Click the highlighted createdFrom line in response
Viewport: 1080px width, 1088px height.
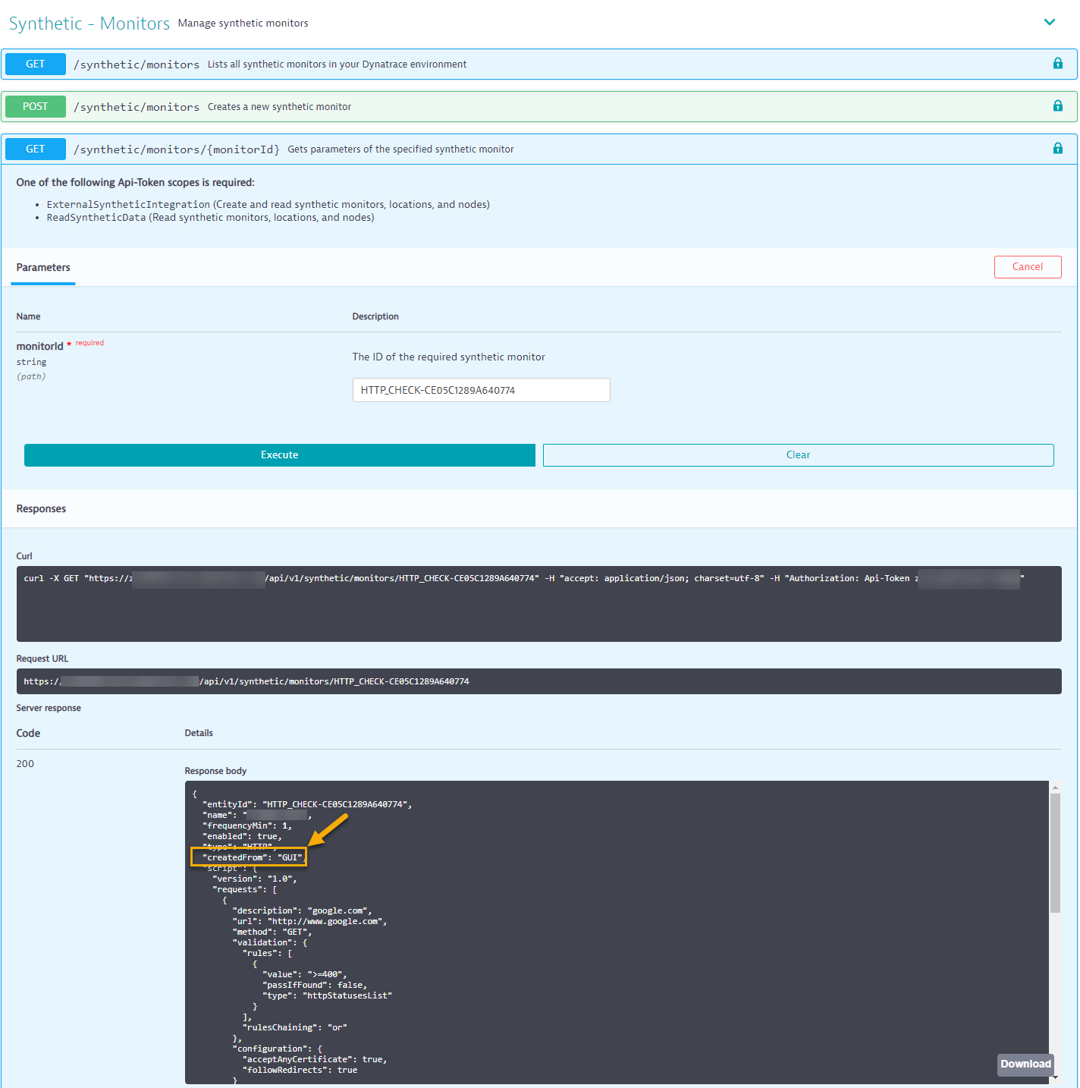[x=251, y=857]
